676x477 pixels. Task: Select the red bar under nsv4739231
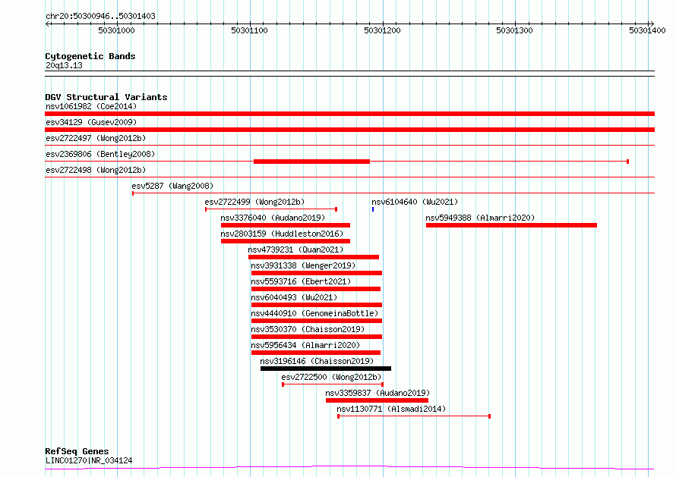pos(314,257)
